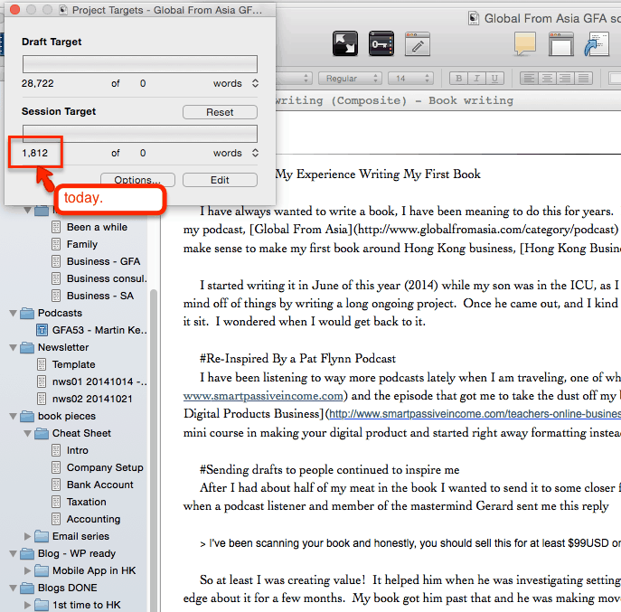Screen dimensions: 621x612
Task: Select the Family document
Action: [82, 244]
